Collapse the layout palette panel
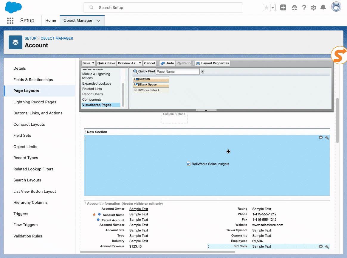The height and width of the screenshot is (258, 347). [x=206, y=110]
